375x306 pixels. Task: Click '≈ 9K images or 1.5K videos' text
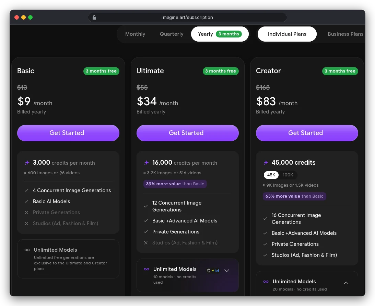pos(291,185)
